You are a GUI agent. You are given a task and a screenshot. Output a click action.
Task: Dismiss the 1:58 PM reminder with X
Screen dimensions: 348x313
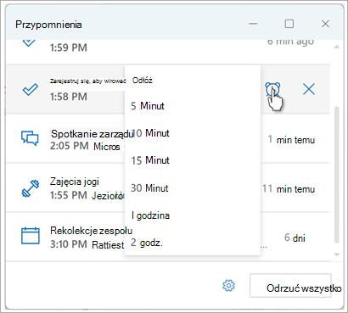pos(309,90)
